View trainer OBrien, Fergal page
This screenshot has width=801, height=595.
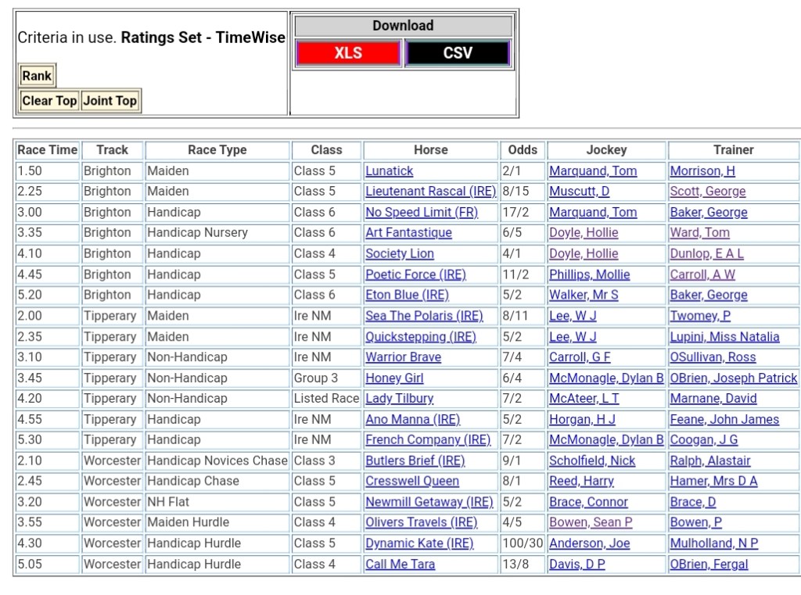(x=709, y=565)
